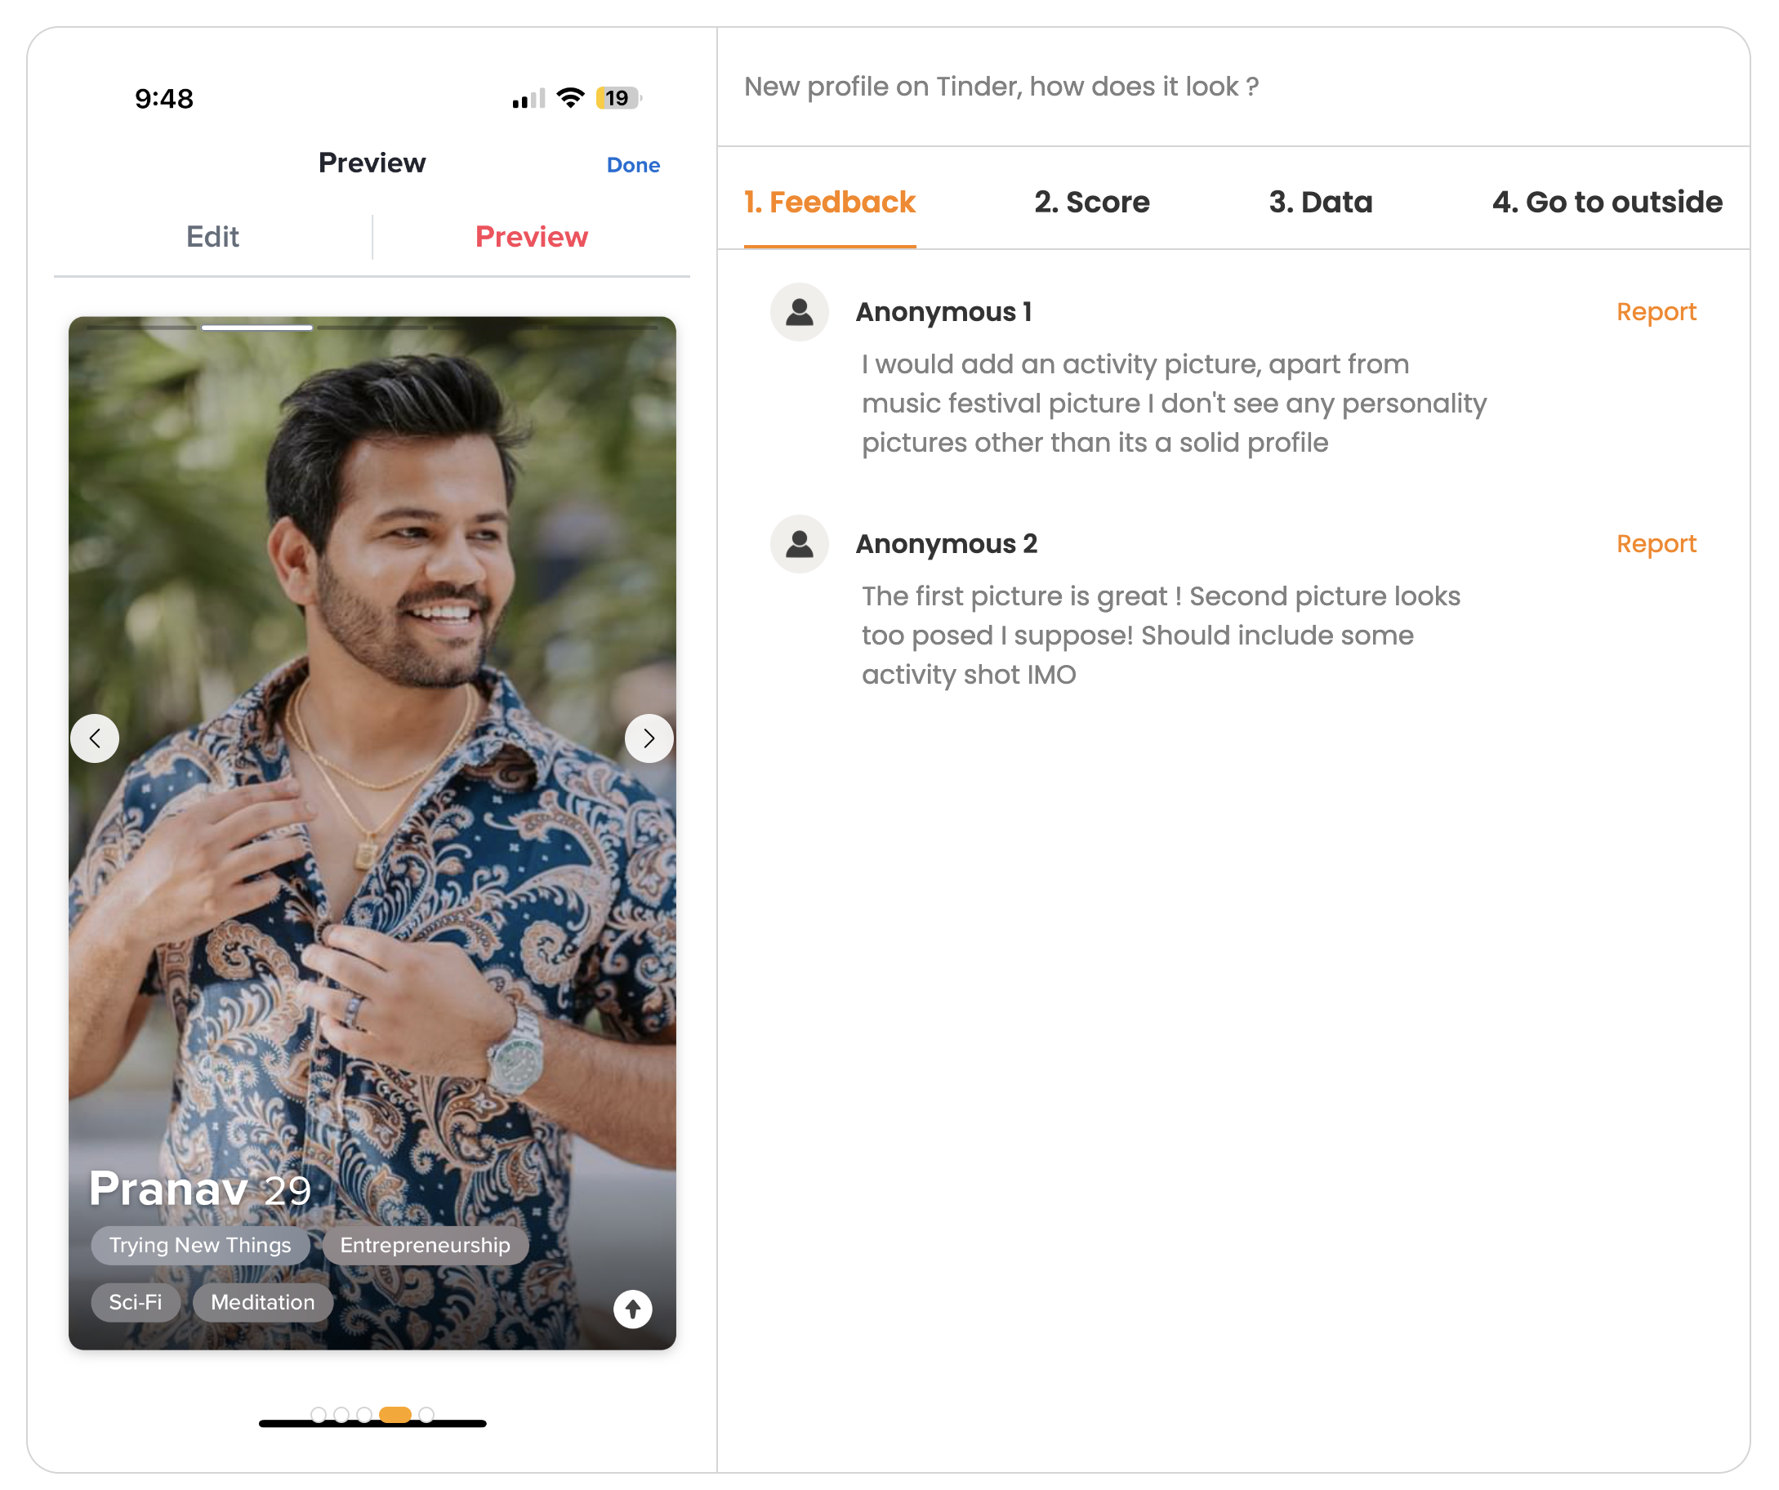The height and width of the screenshot is (1490, 1779).
Task: Click the Anonymous 2 username
Action: (947, 545)
